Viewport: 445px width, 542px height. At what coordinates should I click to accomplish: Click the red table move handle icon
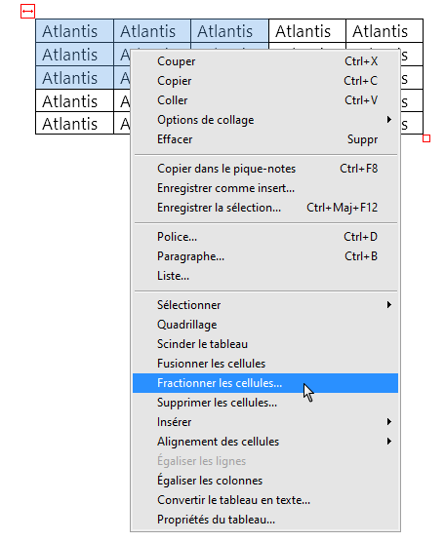[27, 11]
